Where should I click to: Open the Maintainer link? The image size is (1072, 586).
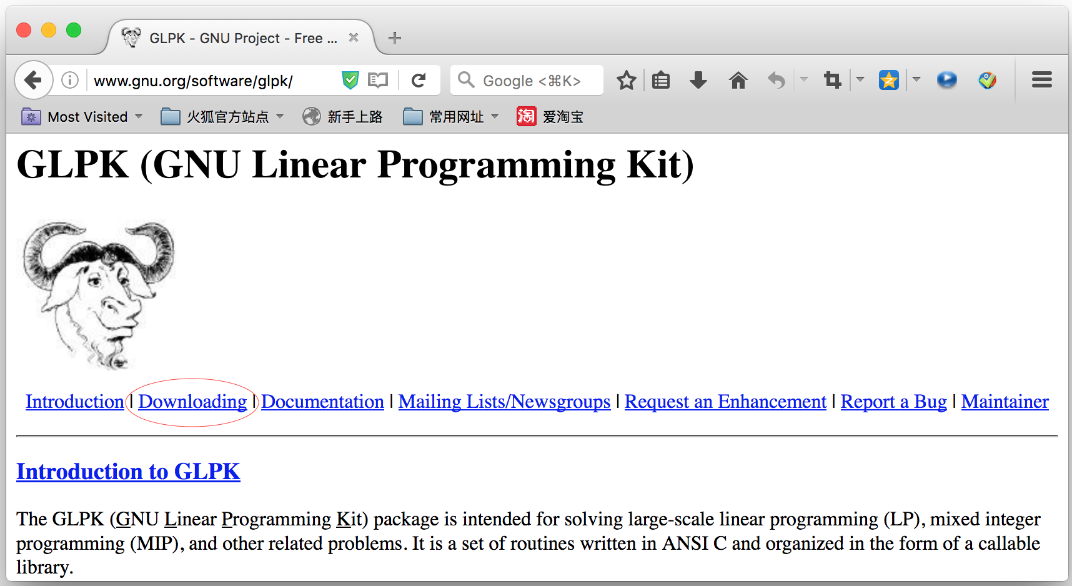[1005, 402]
